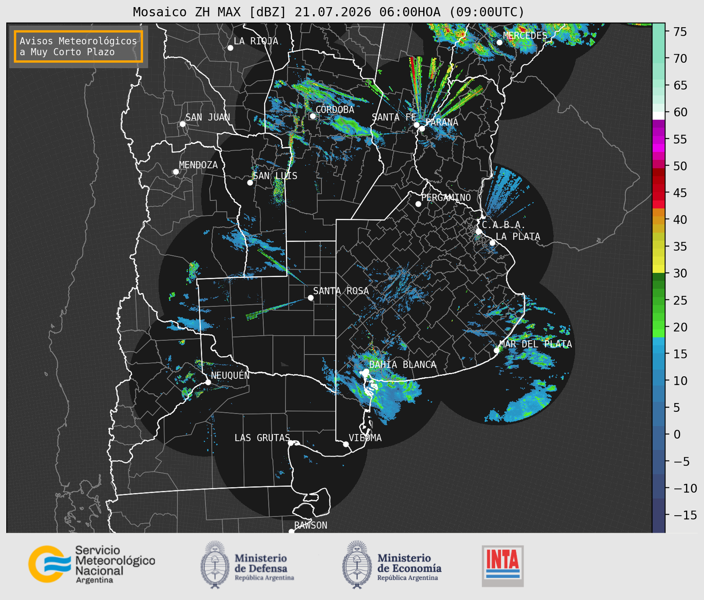
Task: Click the yellow 30 dBZ scale band
Action: tap(659, 270)
